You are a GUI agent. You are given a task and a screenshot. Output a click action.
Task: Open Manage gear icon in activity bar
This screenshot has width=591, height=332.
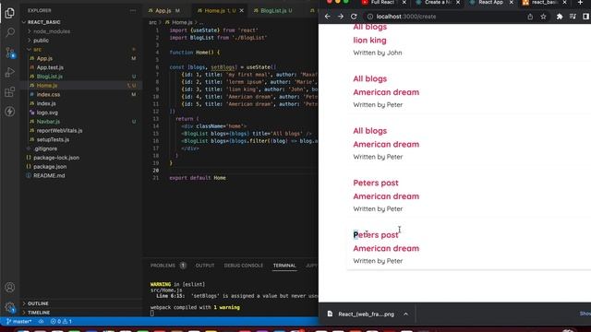click(10, 307)
